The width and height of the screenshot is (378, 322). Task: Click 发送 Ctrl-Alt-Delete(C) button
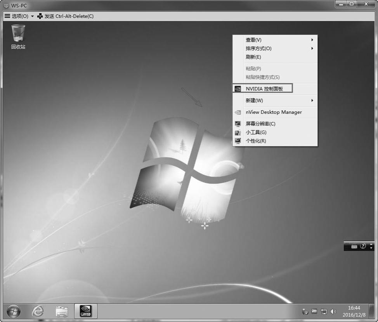click(66, 16)
